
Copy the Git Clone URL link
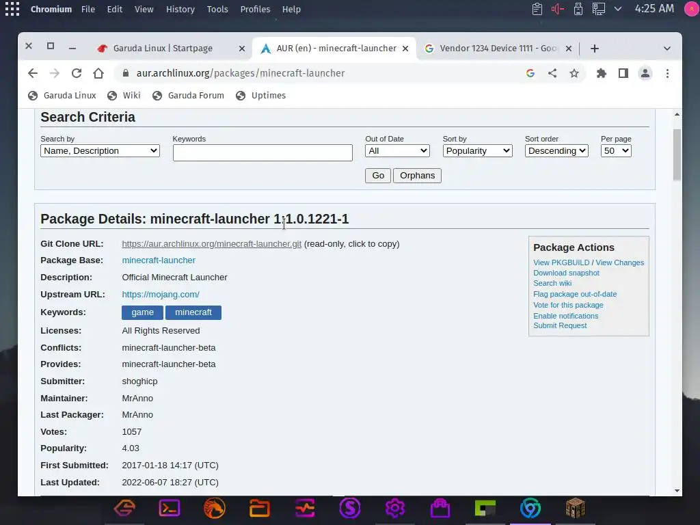tap(212, 244)
